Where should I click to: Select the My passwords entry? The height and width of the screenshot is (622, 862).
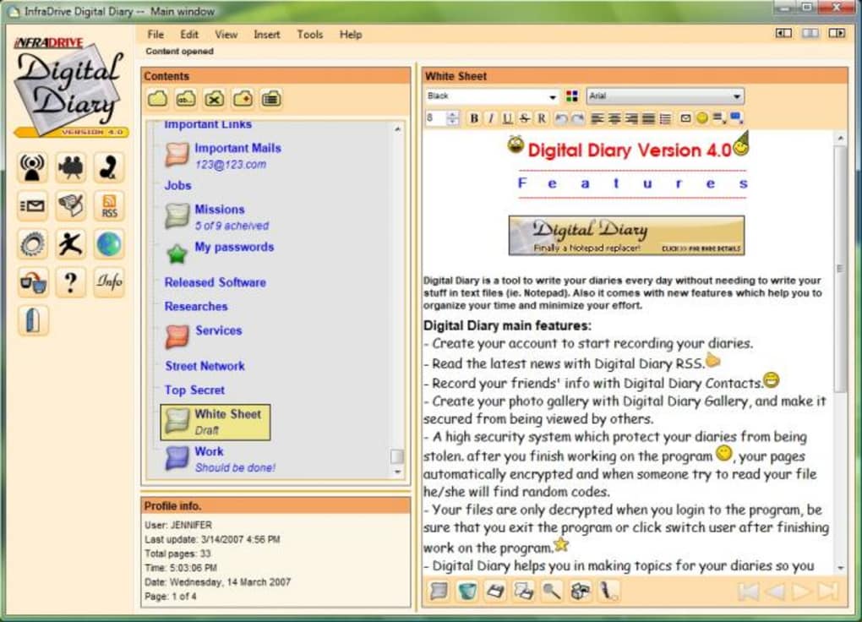pyautogui.click(x=221, y=253)
